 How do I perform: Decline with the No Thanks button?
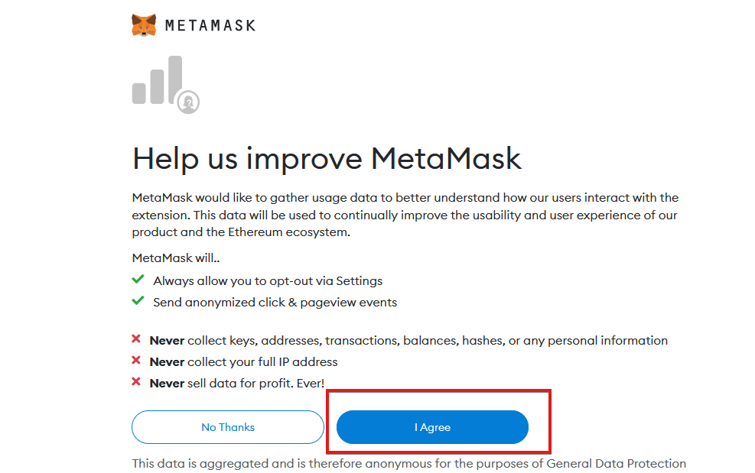[228, 427]
